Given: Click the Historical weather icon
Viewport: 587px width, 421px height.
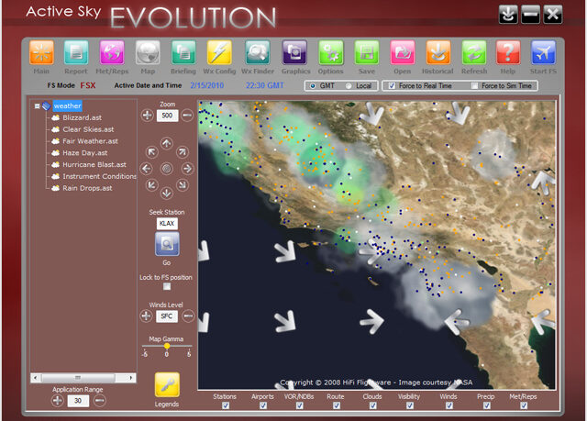Looking at the screenshot, I should 437,53.
